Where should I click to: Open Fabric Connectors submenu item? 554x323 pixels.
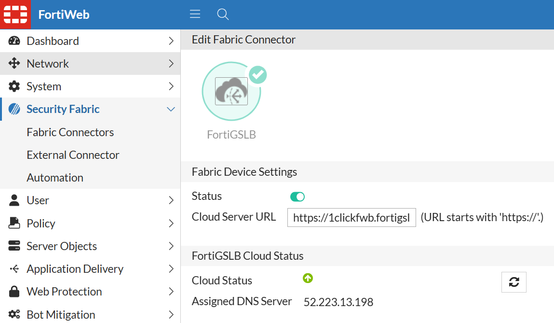point(70,132)
